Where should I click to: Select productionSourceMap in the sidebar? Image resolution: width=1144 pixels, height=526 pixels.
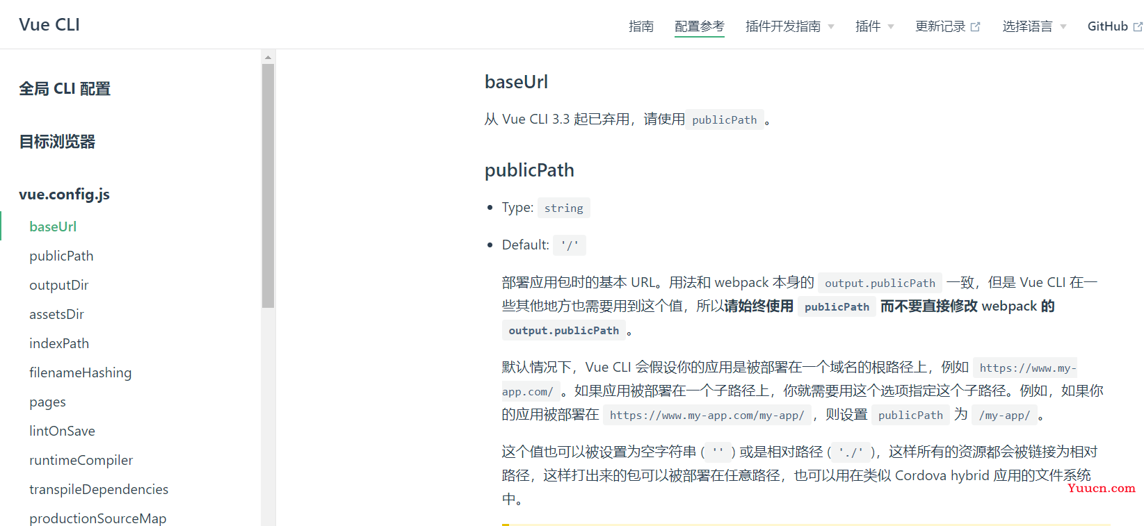click(98, 518)
